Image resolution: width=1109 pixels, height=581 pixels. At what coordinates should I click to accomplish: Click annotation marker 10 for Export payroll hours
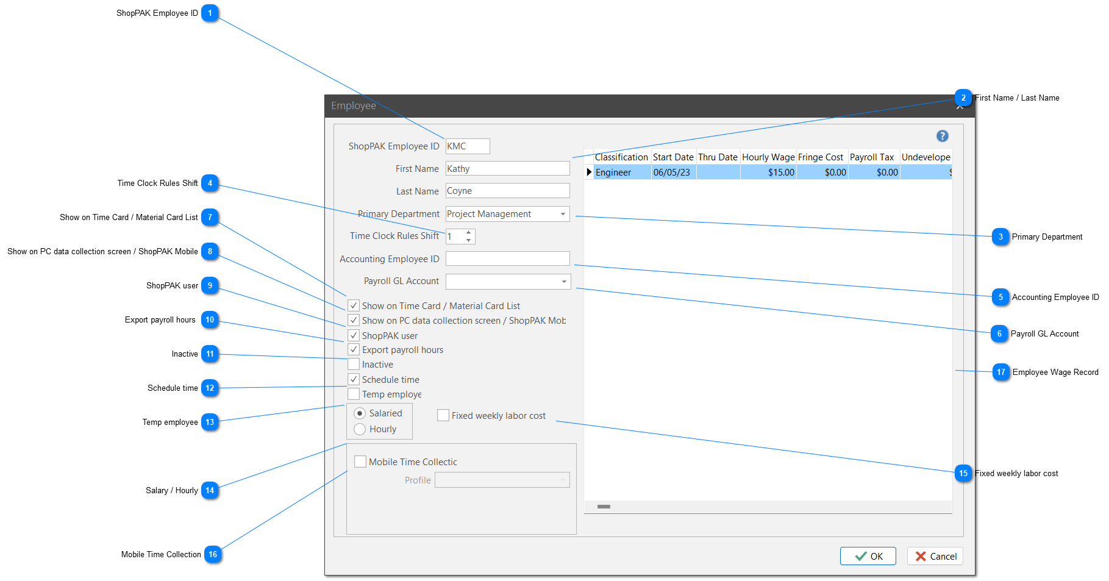(x=210, y=319)
